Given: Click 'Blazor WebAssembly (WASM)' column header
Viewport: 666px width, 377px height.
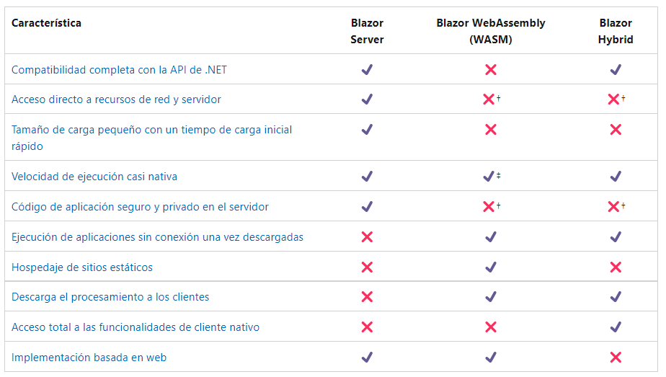Looking at the screenshot, I should tap(491, 31).
